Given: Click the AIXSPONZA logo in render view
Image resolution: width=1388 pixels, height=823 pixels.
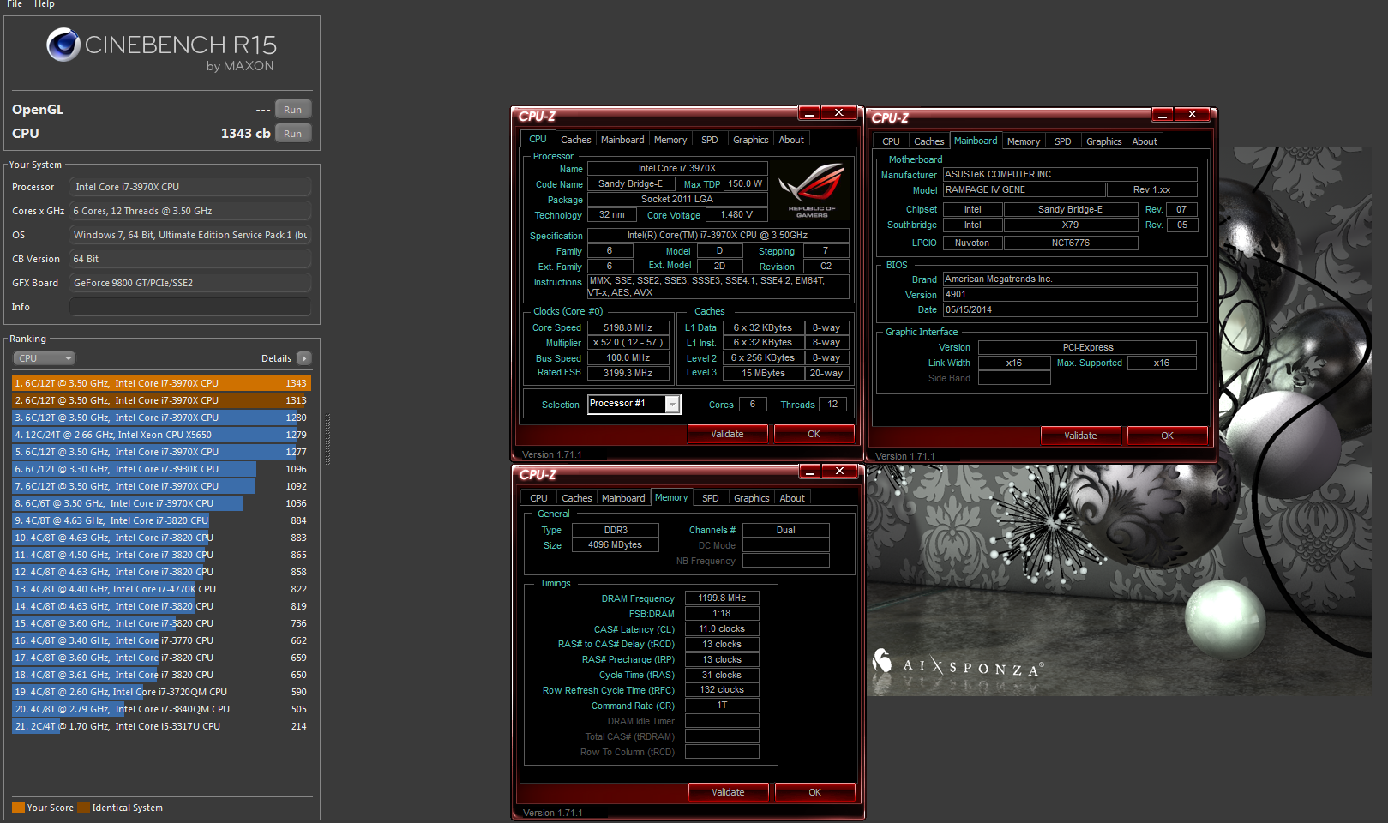Looking at the screenshot, I should (x=958, y=664).
